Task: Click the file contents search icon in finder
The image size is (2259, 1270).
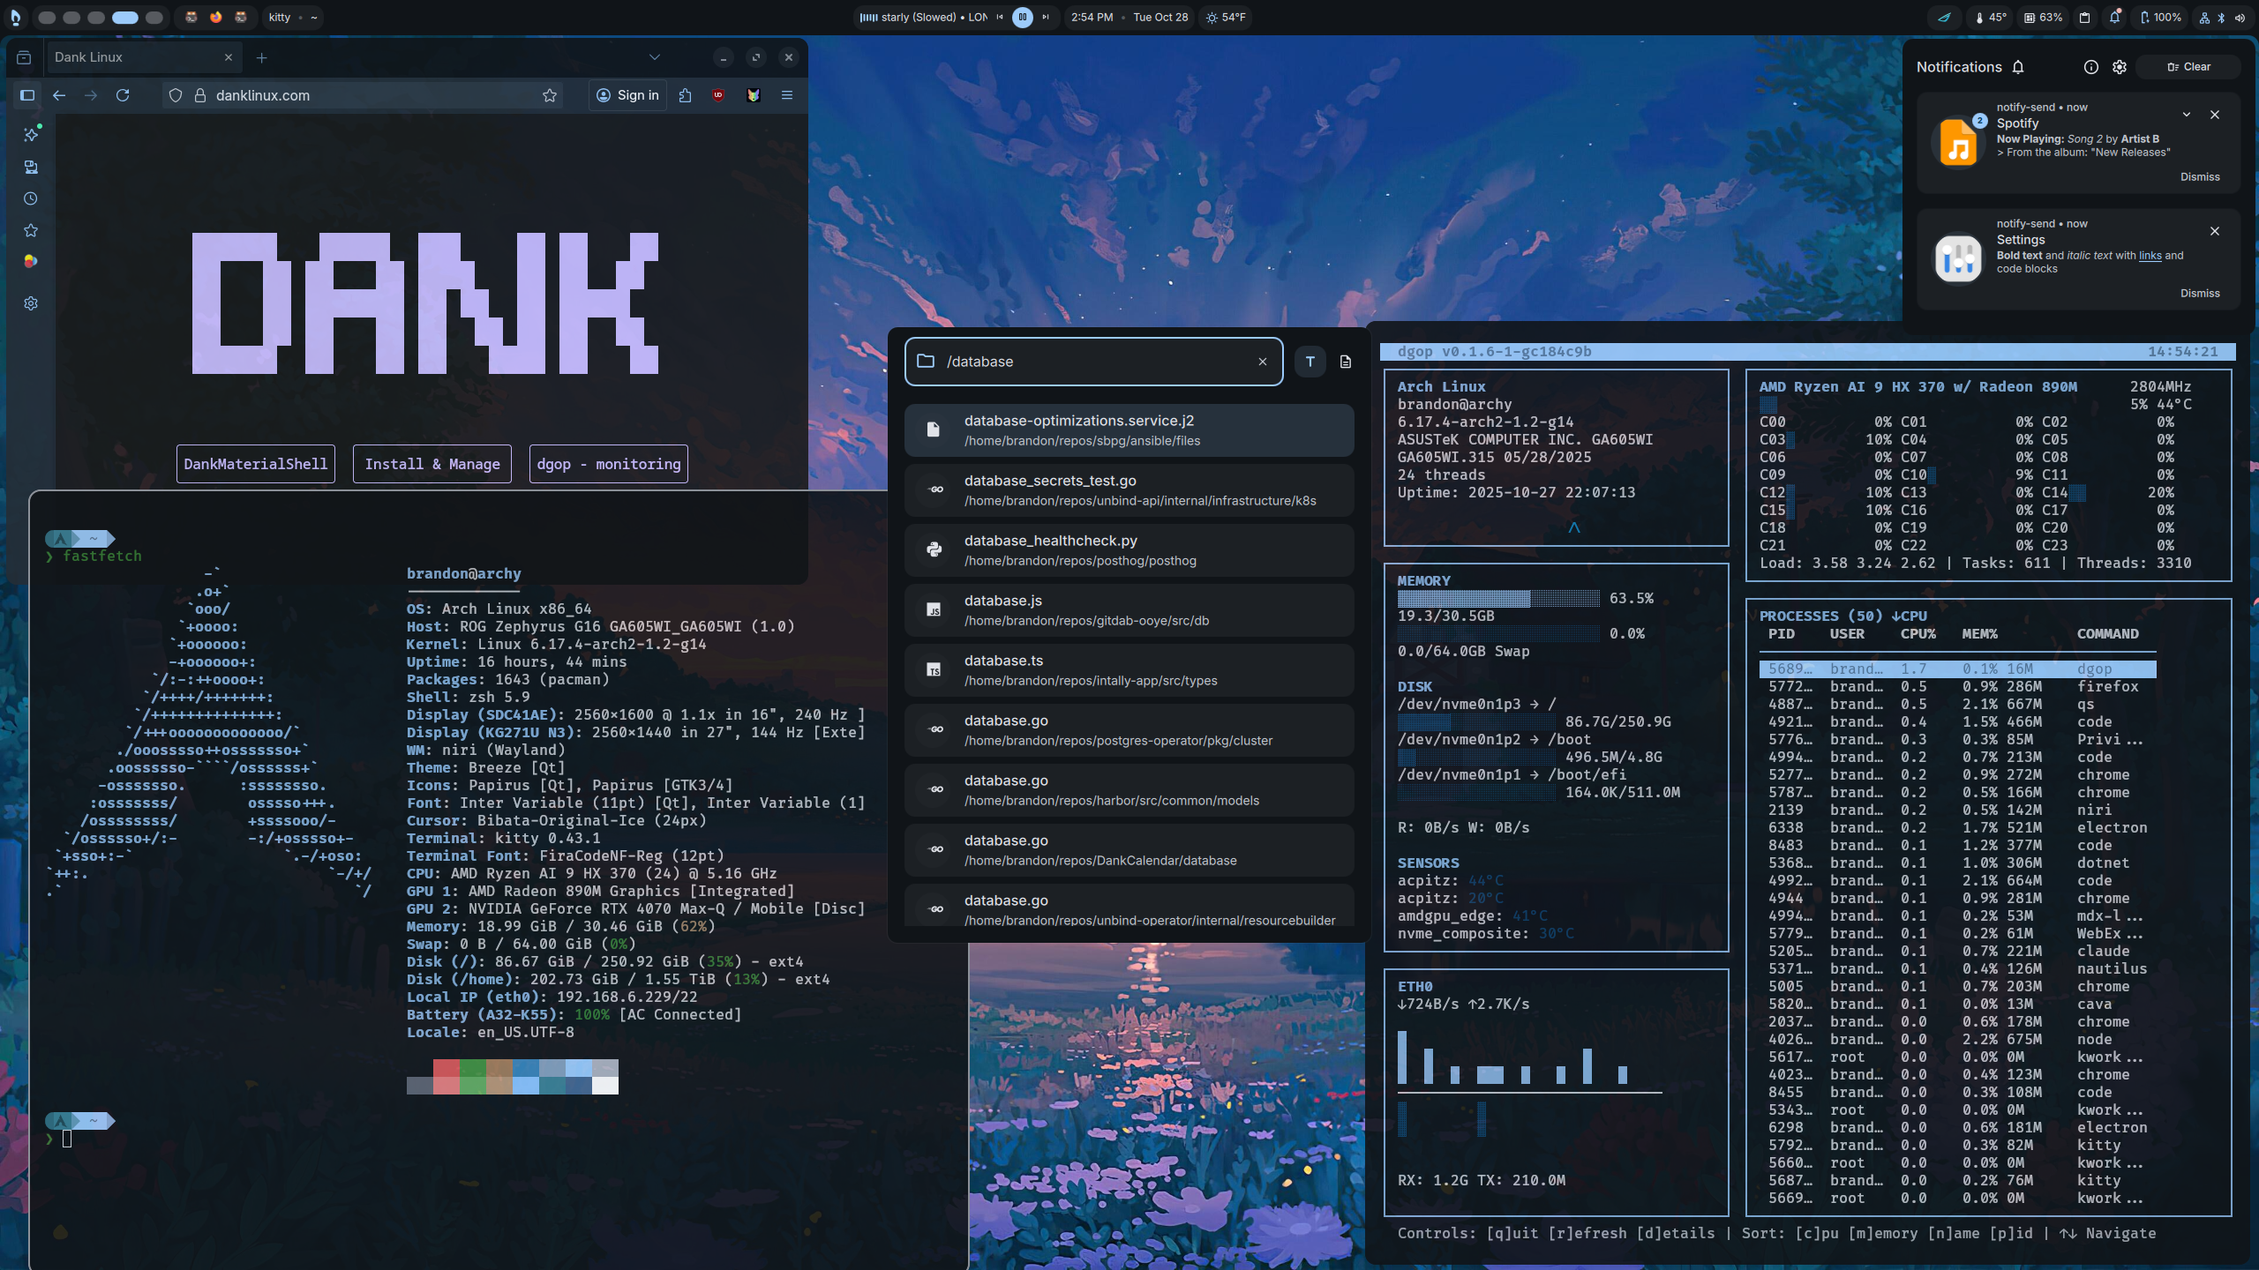Action: click(1345, 362)
